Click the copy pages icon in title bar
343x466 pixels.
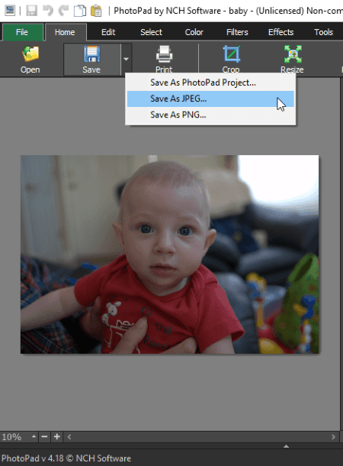click(80, 11)
